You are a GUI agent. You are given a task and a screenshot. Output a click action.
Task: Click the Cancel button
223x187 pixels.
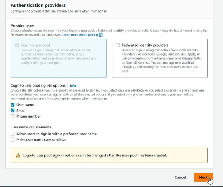pos(180,177)
